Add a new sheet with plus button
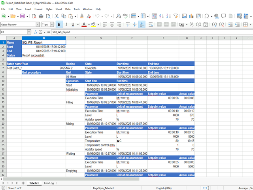Image resolution: width=253 pixels, height=190 pixels. (23, 183)
